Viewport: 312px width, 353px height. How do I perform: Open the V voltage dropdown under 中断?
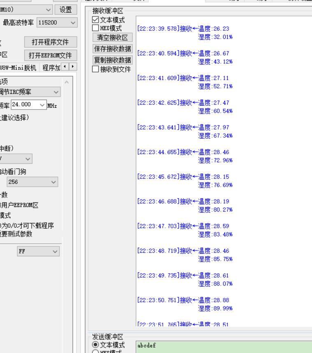tap(16, 159)
